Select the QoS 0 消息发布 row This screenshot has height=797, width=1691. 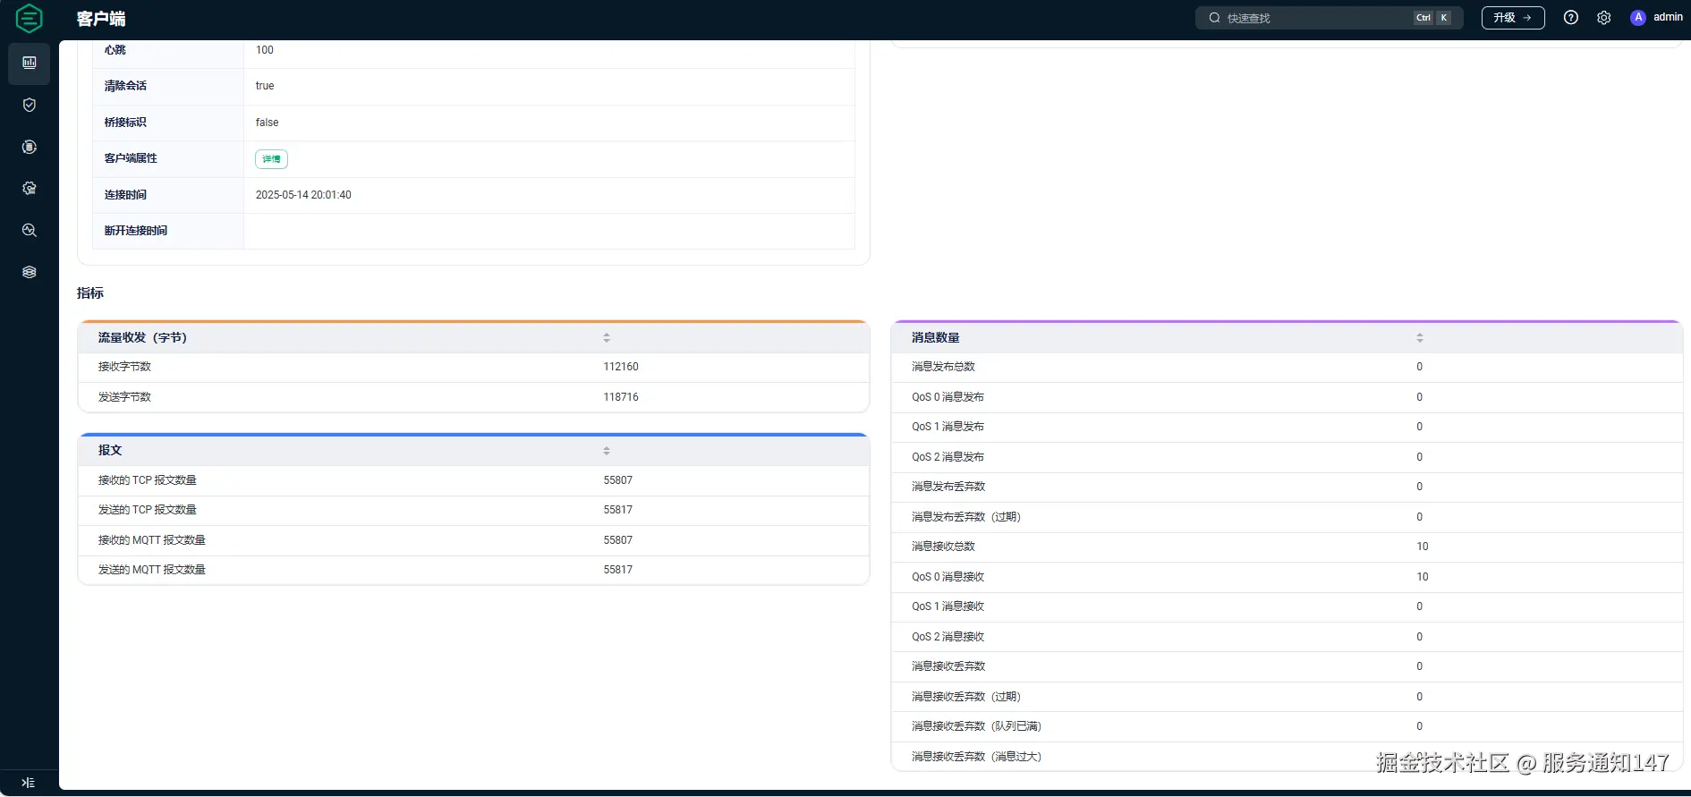tap(1287, 397)
